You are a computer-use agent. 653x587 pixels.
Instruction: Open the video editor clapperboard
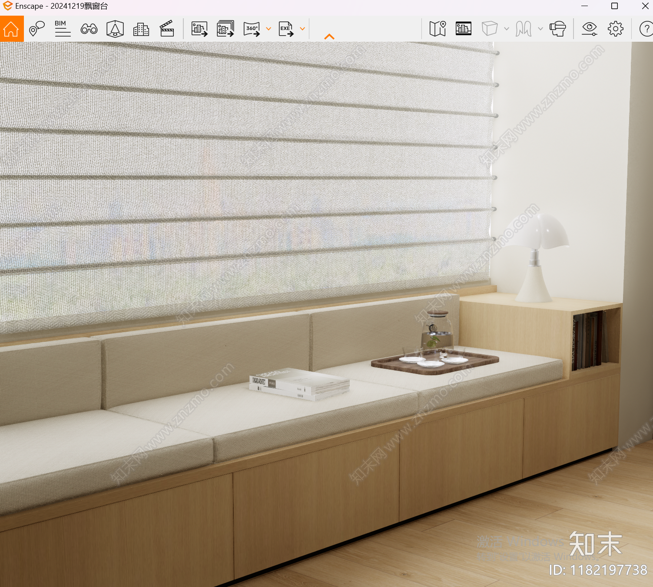pyautogui.click(x=167, y=29)
